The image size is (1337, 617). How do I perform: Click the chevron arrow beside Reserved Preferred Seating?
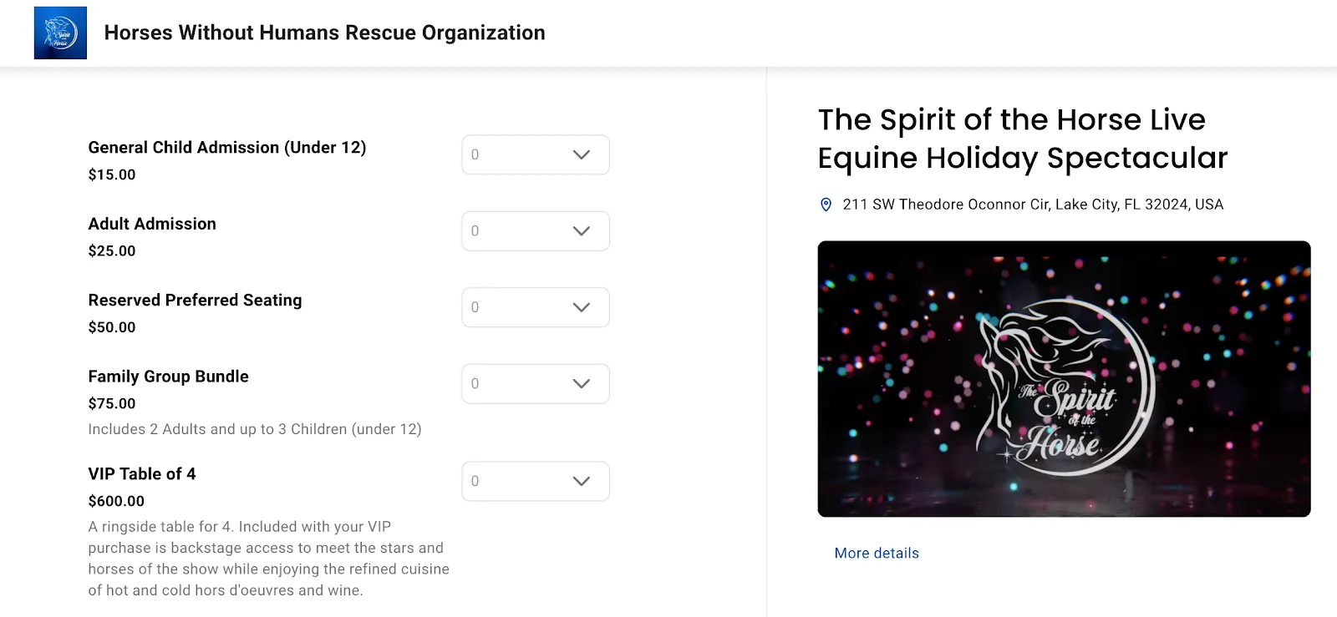point(582,307)
